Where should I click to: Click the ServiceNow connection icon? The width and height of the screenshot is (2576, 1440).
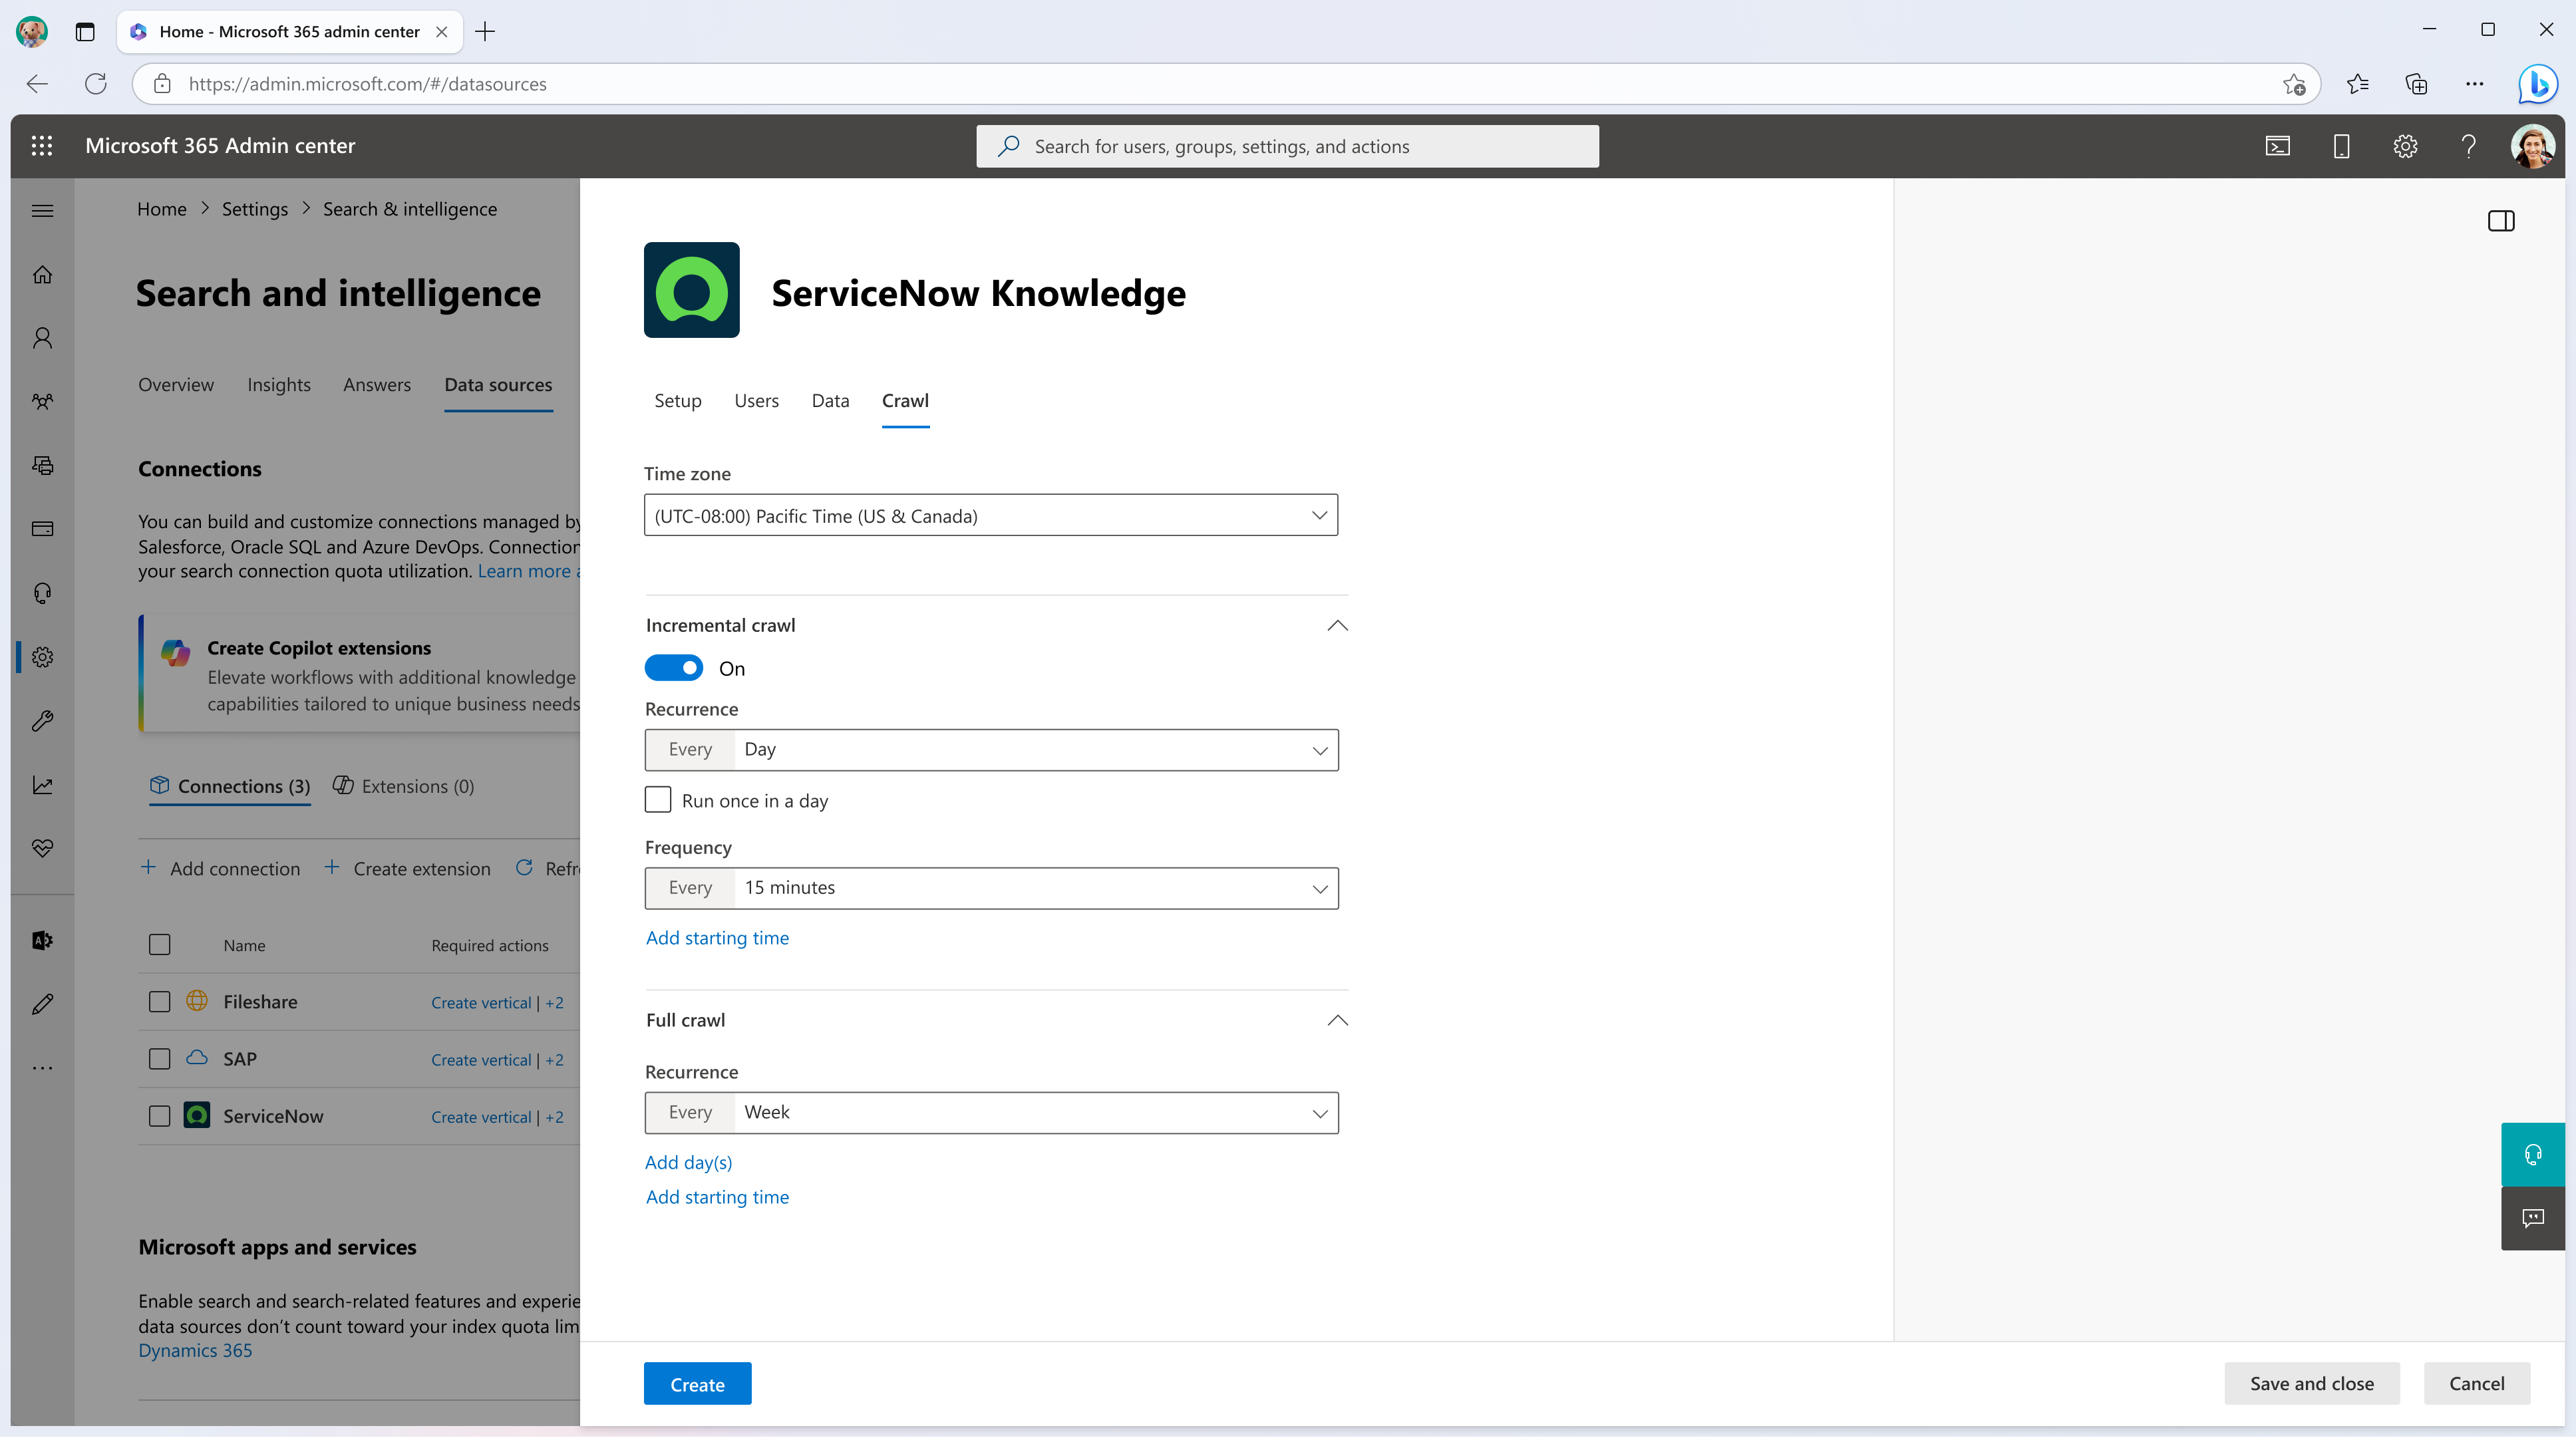coord(196,1115)
